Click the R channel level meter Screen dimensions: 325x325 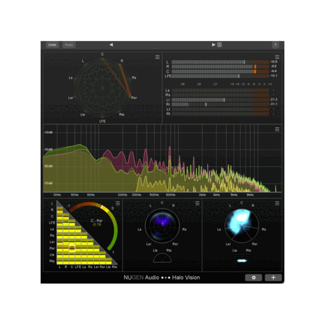pyautogui.click(x=220, y=67)
